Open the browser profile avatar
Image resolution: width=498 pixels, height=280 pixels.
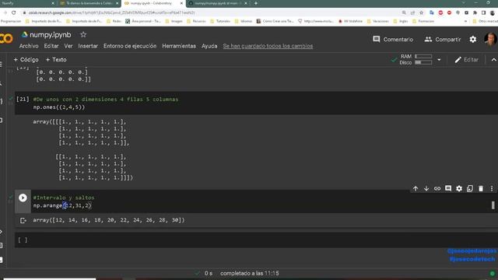pyautogui.click(x=493, y=12)
